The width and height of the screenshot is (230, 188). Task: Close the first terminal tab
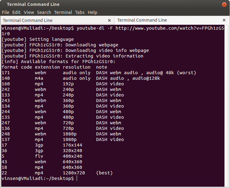(x=109, y=20)
